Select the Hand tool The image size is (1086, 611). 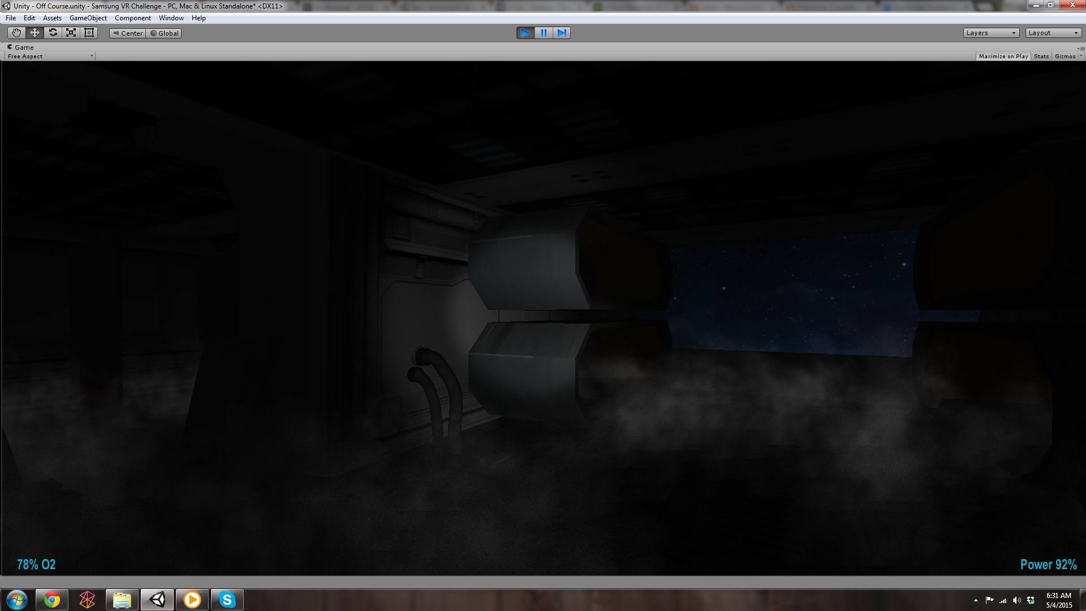(16, 33)
